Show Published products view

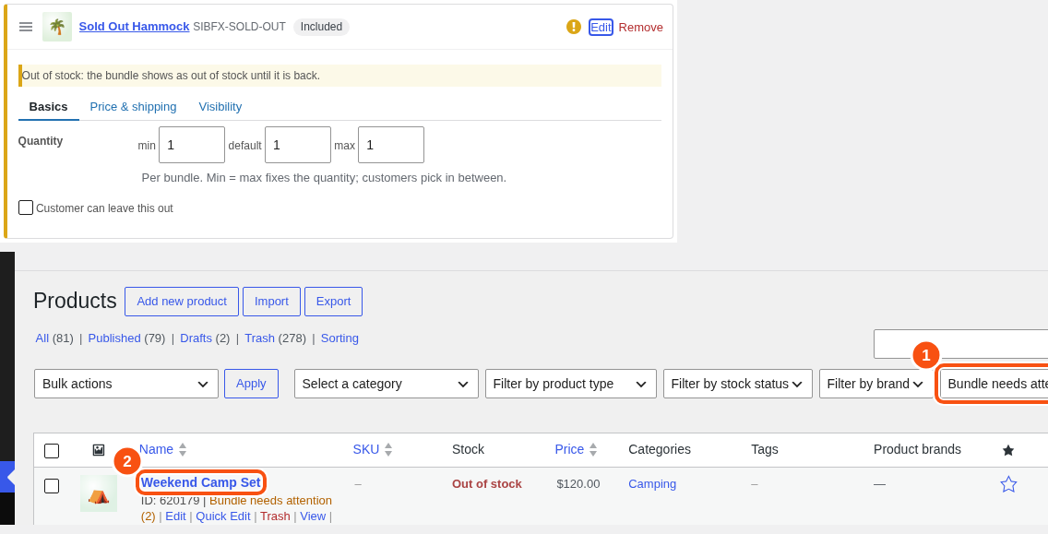(x=114, y=338)
